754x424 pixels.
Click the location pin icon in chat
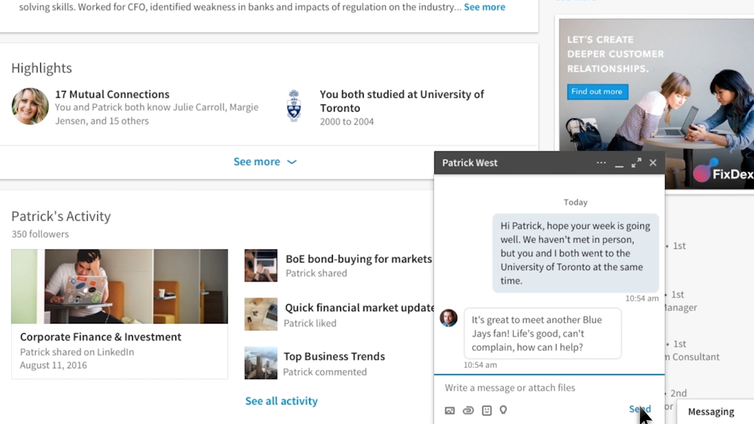[x=503, y=410]
